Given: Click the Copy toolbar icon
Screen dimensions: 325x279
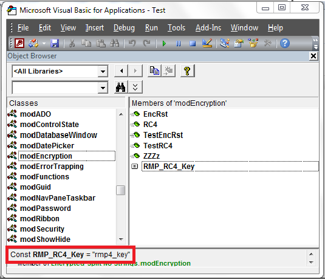Looking at the screenshot, I should point(86,43).
